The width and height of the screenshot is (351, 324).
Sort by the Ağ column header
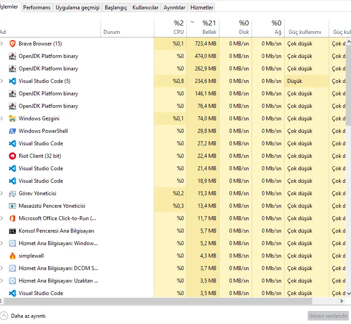coord(268,28)
